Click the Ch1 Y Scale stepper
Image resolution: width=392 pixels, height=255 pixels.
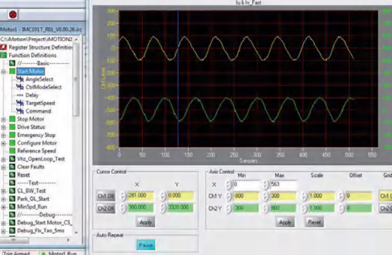(304, 196)
